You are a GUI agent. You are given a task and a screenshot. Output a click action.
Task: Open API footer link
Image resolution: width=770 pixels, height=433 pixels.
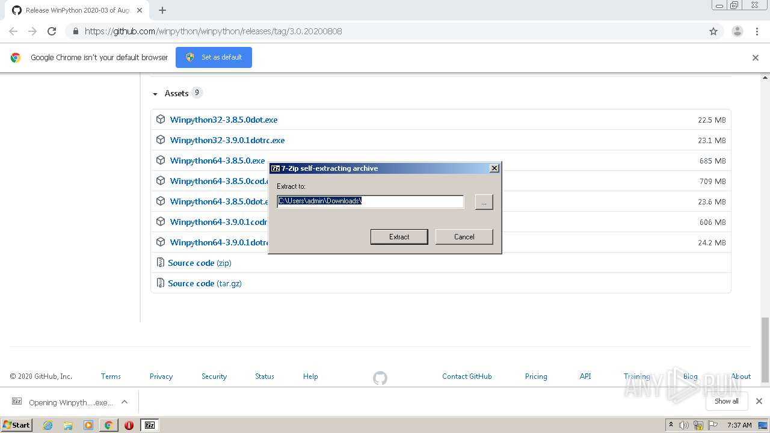point(585,376)
